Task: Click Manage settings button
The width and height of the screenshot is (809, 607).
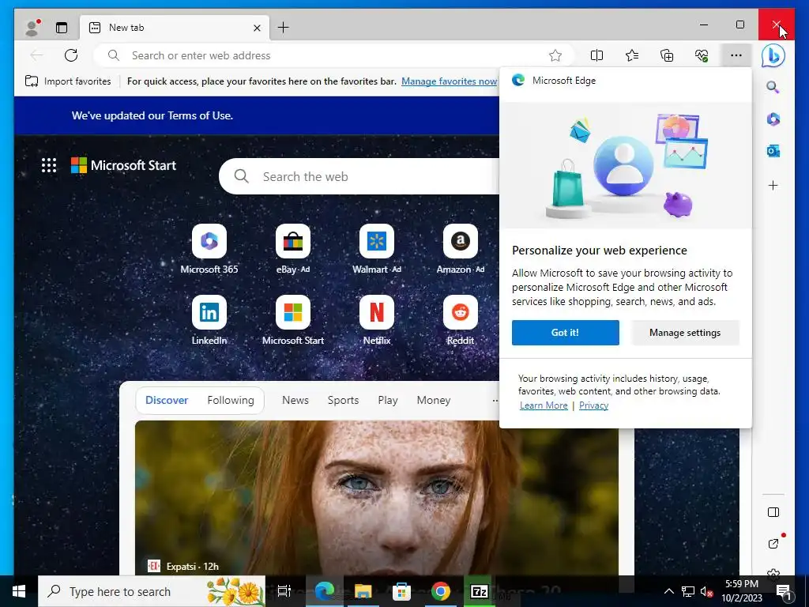Action: click(685, 333)
